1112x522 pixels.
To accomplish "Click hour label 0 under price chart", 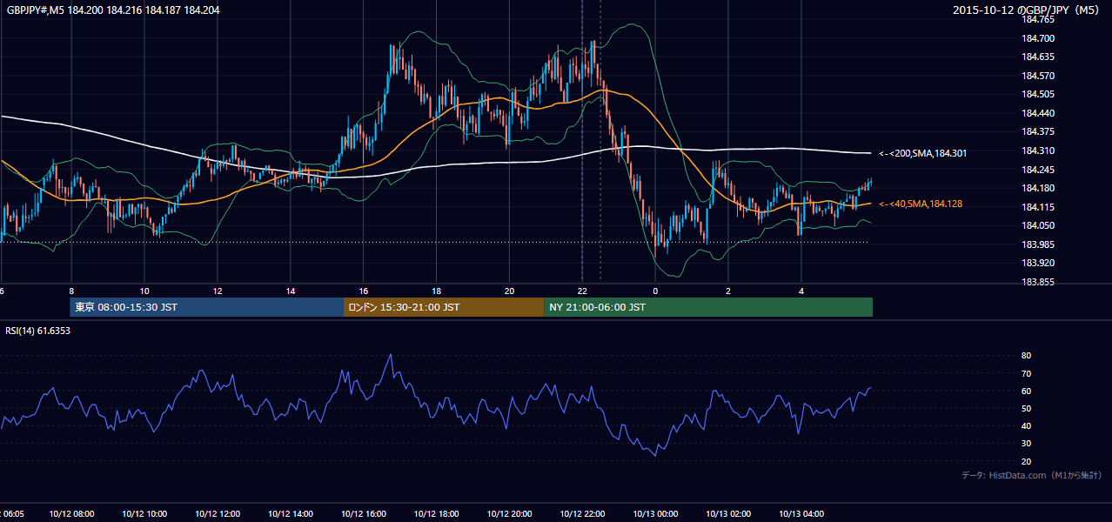I will point(656,291).
